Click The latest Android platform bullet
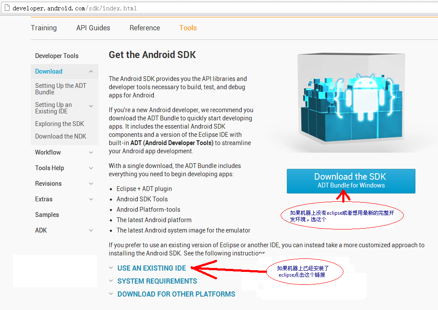This screenshot has width=438, height=310. [x=154, y=220]
